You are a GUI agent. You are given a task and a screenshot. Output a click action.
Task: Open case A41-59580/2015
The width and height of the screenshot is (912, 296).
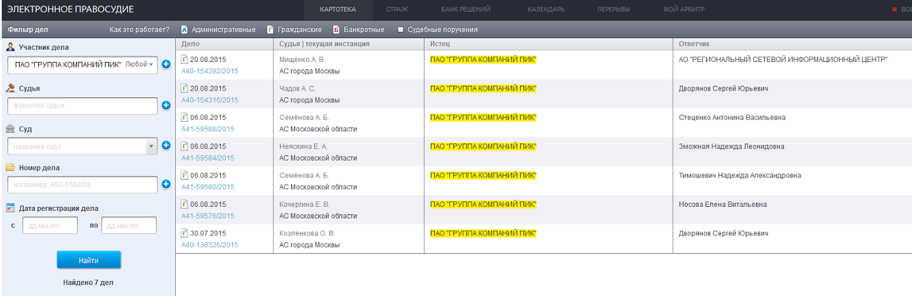point(208,187)
